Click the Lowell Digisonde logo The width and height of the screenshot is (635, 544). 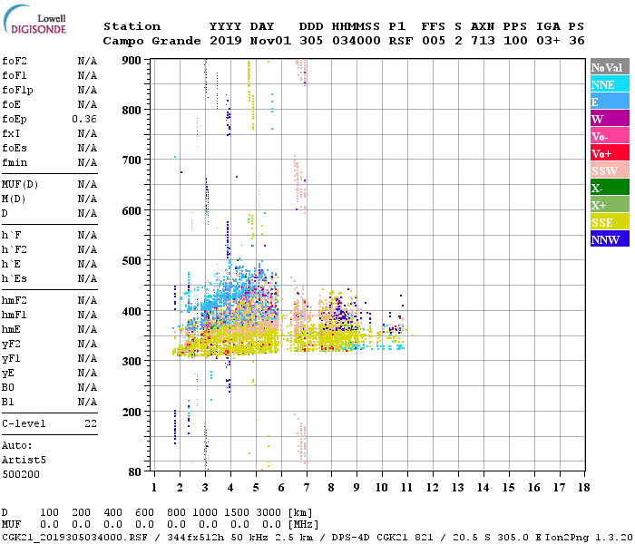click(x=34, y=20)
